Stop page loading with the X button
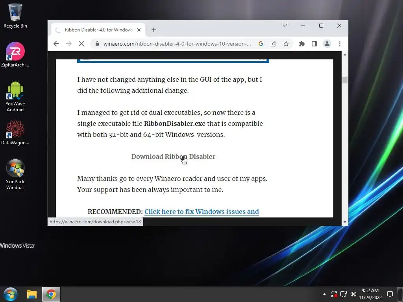 pos(81,44)
